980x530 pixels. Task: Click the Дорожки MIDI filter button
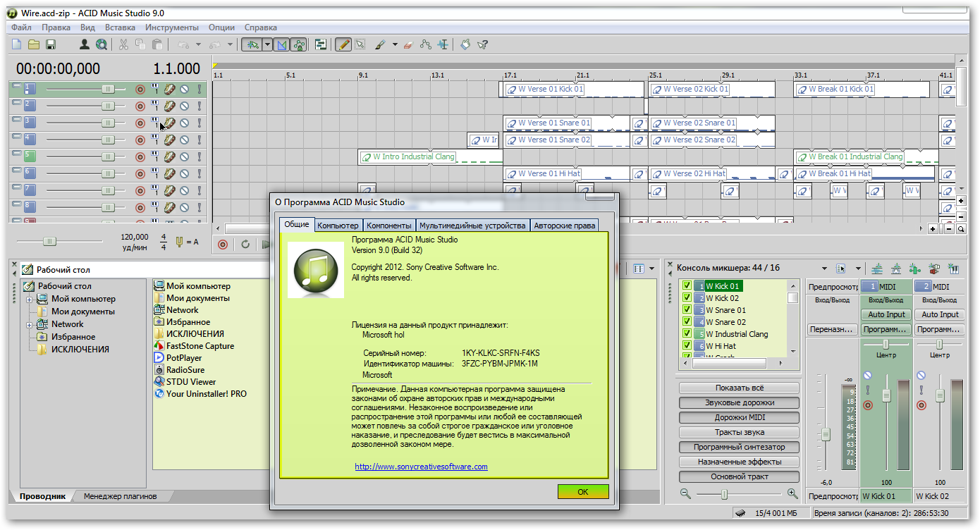739,417
